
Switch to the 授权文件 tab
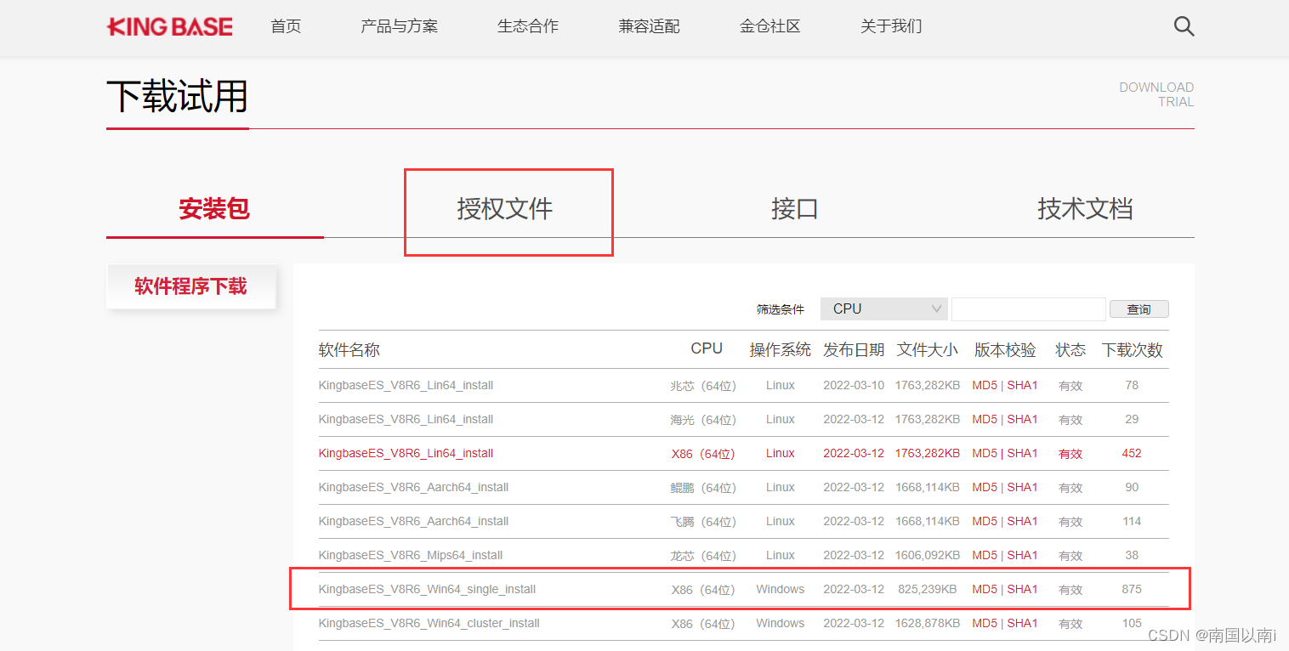click(505, 208)
